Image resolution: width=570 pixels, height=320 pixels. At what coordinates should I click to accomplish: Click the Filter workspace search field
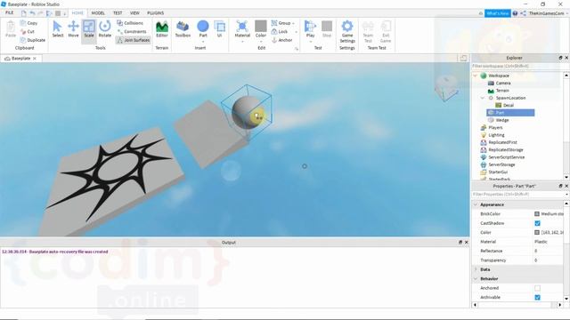tap(517, 67)
